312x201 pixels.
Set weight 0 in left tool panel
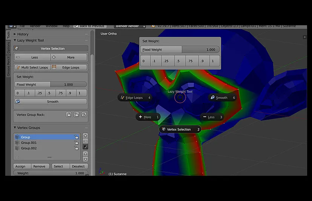click(20, 93)
